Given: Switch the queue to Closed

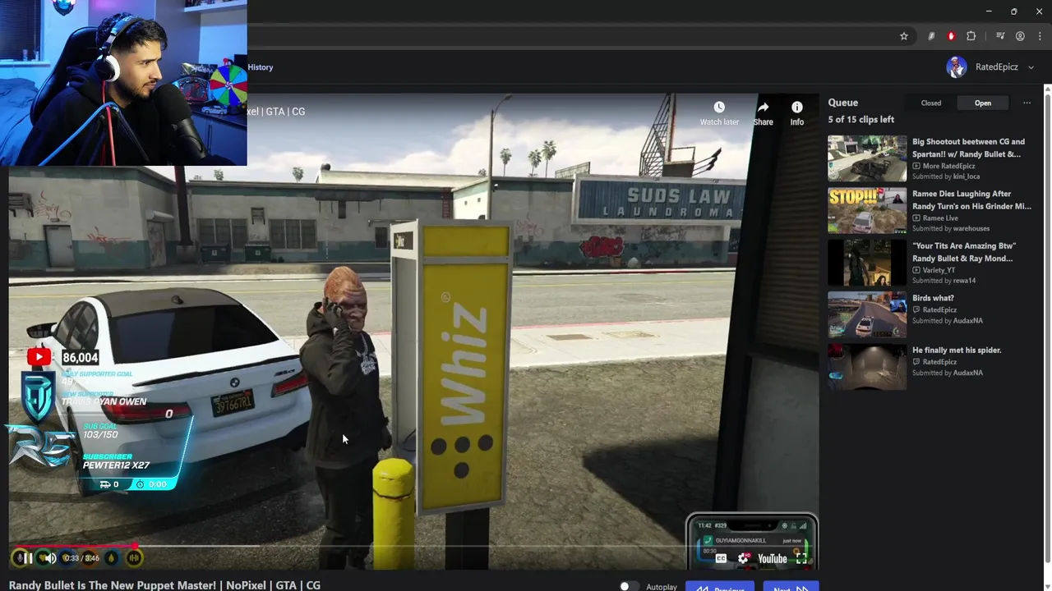Looking at the screenshot, I should click(x=931, y=103).
